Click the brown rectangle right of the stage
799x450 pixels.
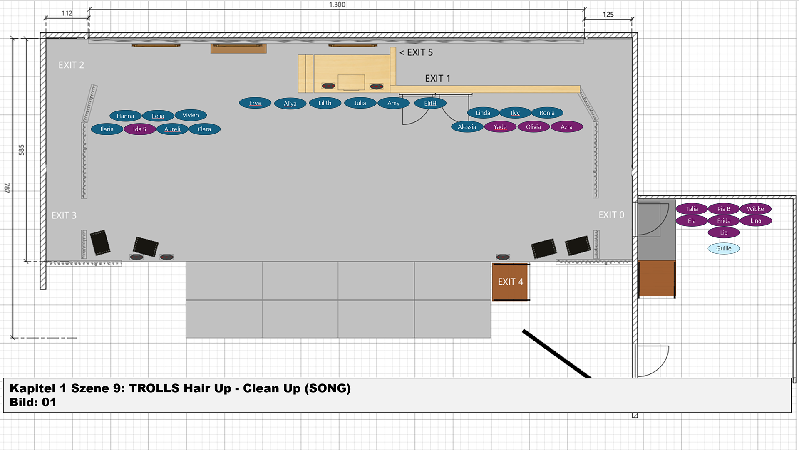tap(656, 278)
